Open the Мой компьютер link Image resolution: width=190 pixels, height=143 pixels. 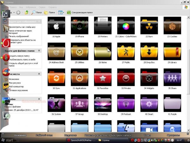(x=16, y=86)
